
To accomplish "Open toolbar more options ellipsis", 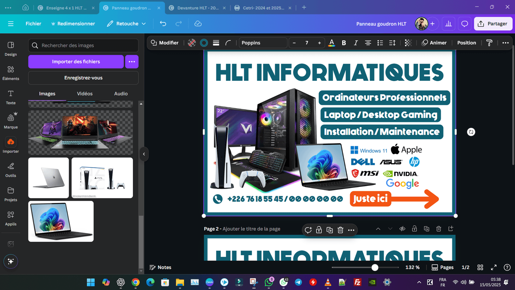I will point(505,43).
